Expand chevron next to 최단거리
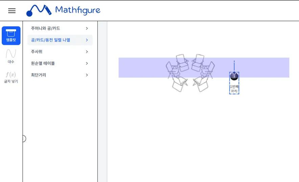The width and height of the screenshot is (299, 182). pos(87,75)
